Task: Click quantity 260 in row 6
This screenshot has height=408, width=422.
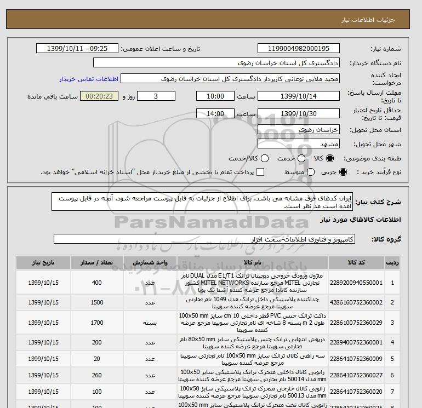Action: click(97, 375)
